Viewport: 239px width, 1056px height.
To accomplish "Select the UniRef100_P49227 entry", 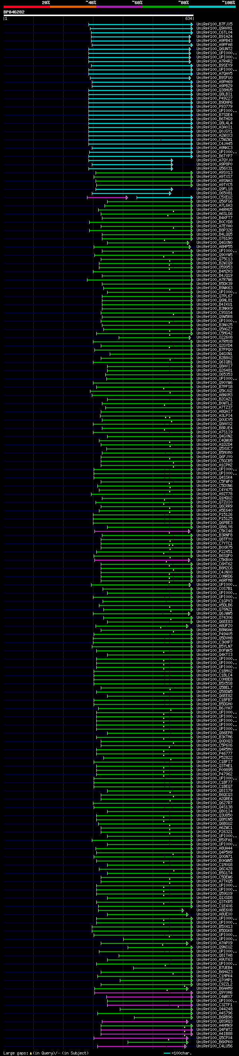I will [x=214, y=99].
